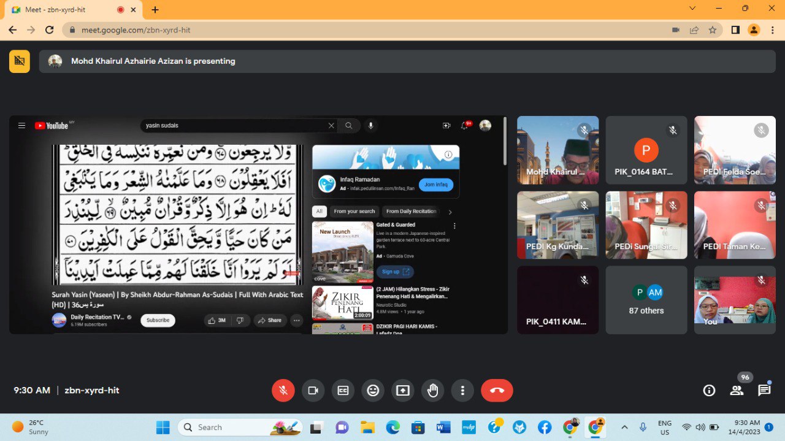Click the Gated & Guarded Sign up button
Screen dimensions: 785x441
395,272
